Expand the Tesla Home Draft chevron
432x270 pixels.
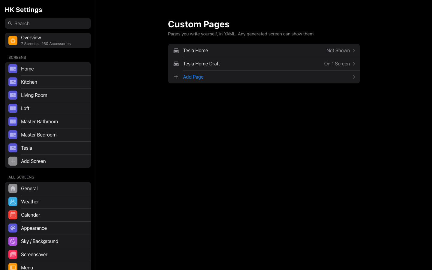coord(354,64)
